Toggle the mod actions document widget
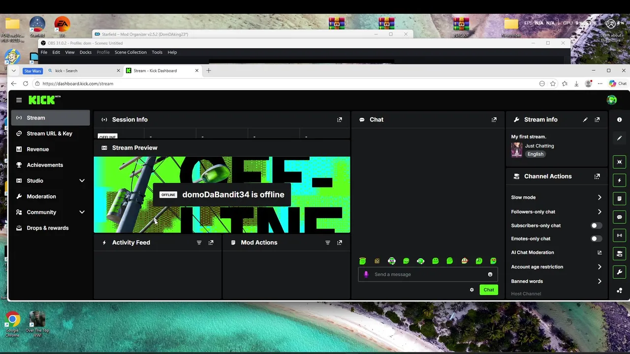The width and height of the screenshot is (630, 354). pos(619,199)
